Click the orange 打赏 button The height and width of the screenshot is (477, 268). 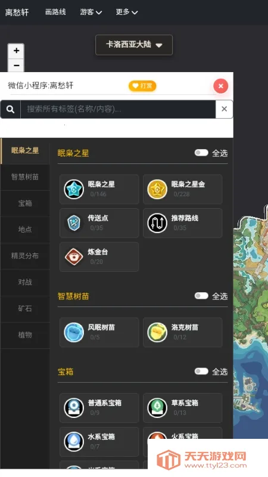[x=142, y=86]
